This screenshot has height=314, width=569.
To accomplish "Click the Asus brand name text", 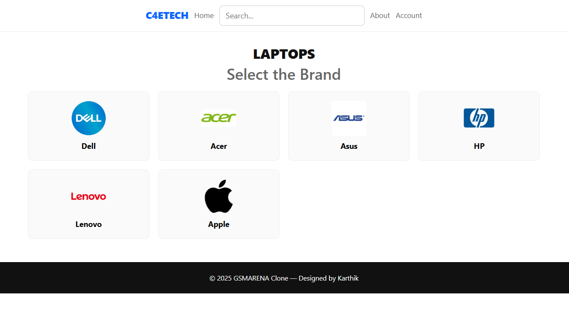I will [x=349, y=146].
